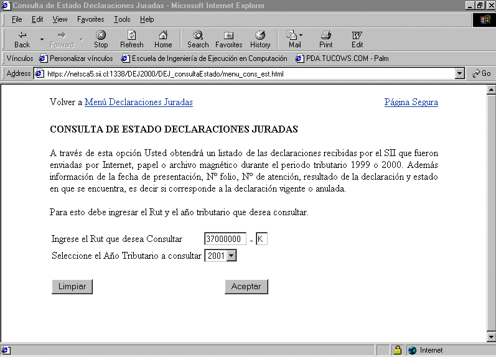Image resolution: width=496 pixels, height=357 pixels.
Task: Open the Search pane
Action: (x=198, y=40)
